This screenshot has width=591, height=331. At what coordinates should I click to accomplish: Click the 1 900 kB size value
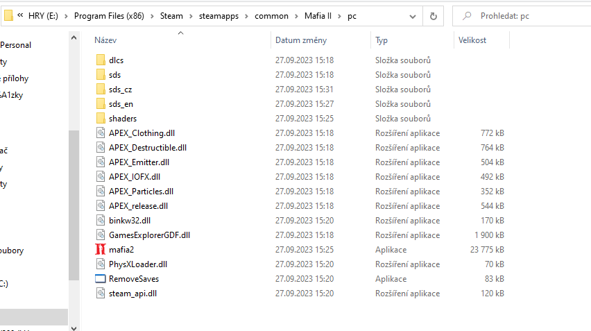pos(489,235)
